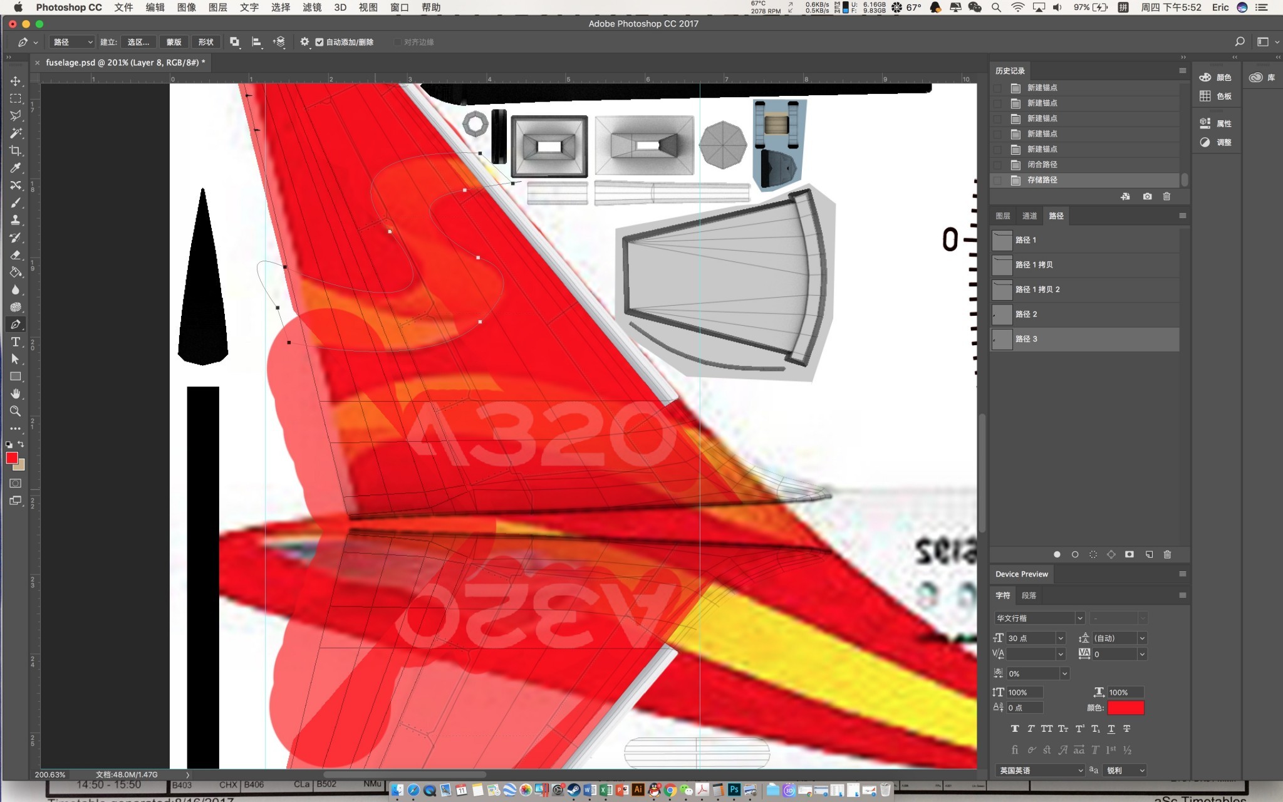Select 路径 2 in Paths panel
The image size is (1283, 802).
click(x=1085, y=315)
